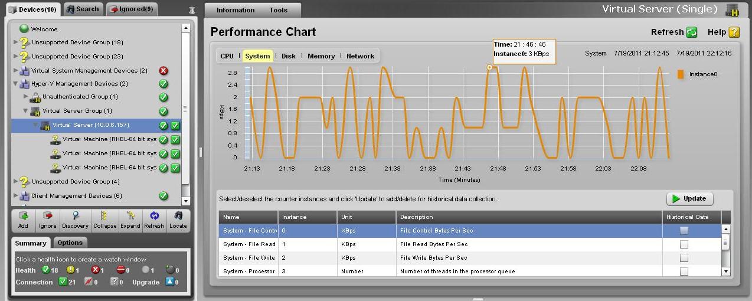
Task: Click the green refresh icon beside Performance Chart
Action: (692, 32)
